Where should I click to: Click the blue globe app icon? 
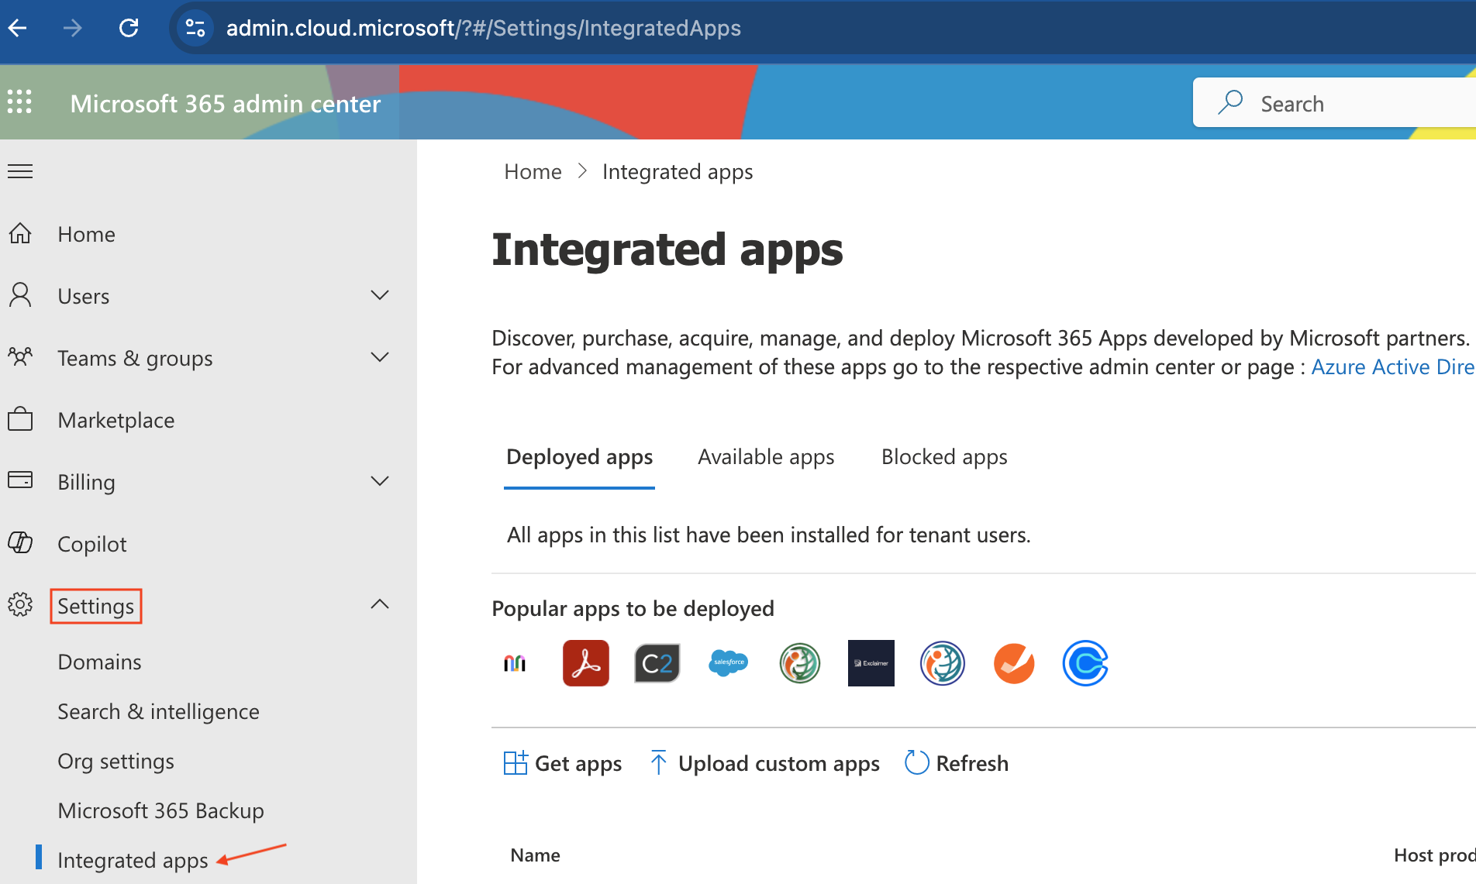click(943, 663)
